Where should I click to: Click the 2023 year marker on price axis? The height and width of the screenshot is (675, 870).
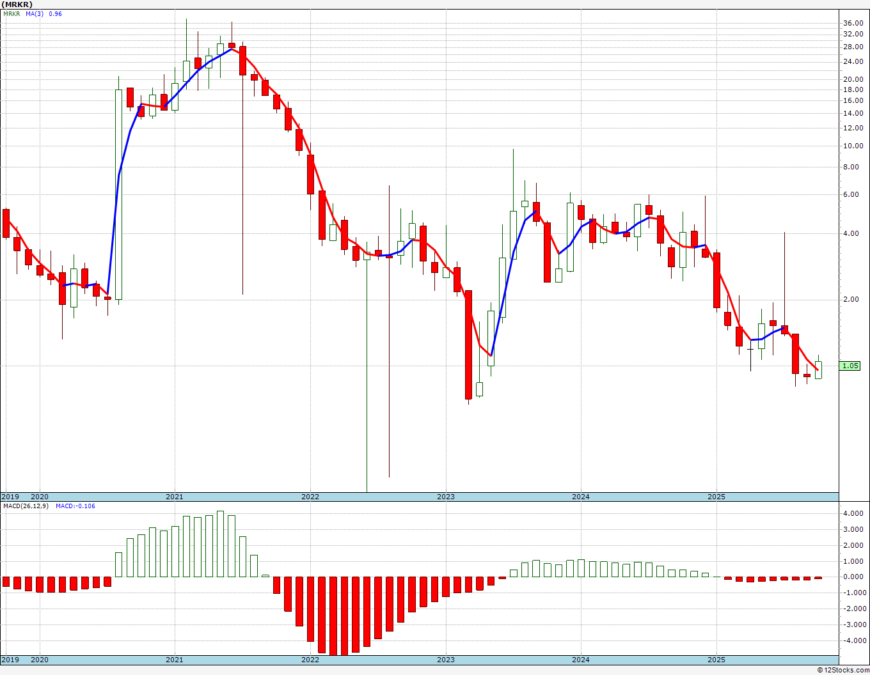click(x=446, y=497)
